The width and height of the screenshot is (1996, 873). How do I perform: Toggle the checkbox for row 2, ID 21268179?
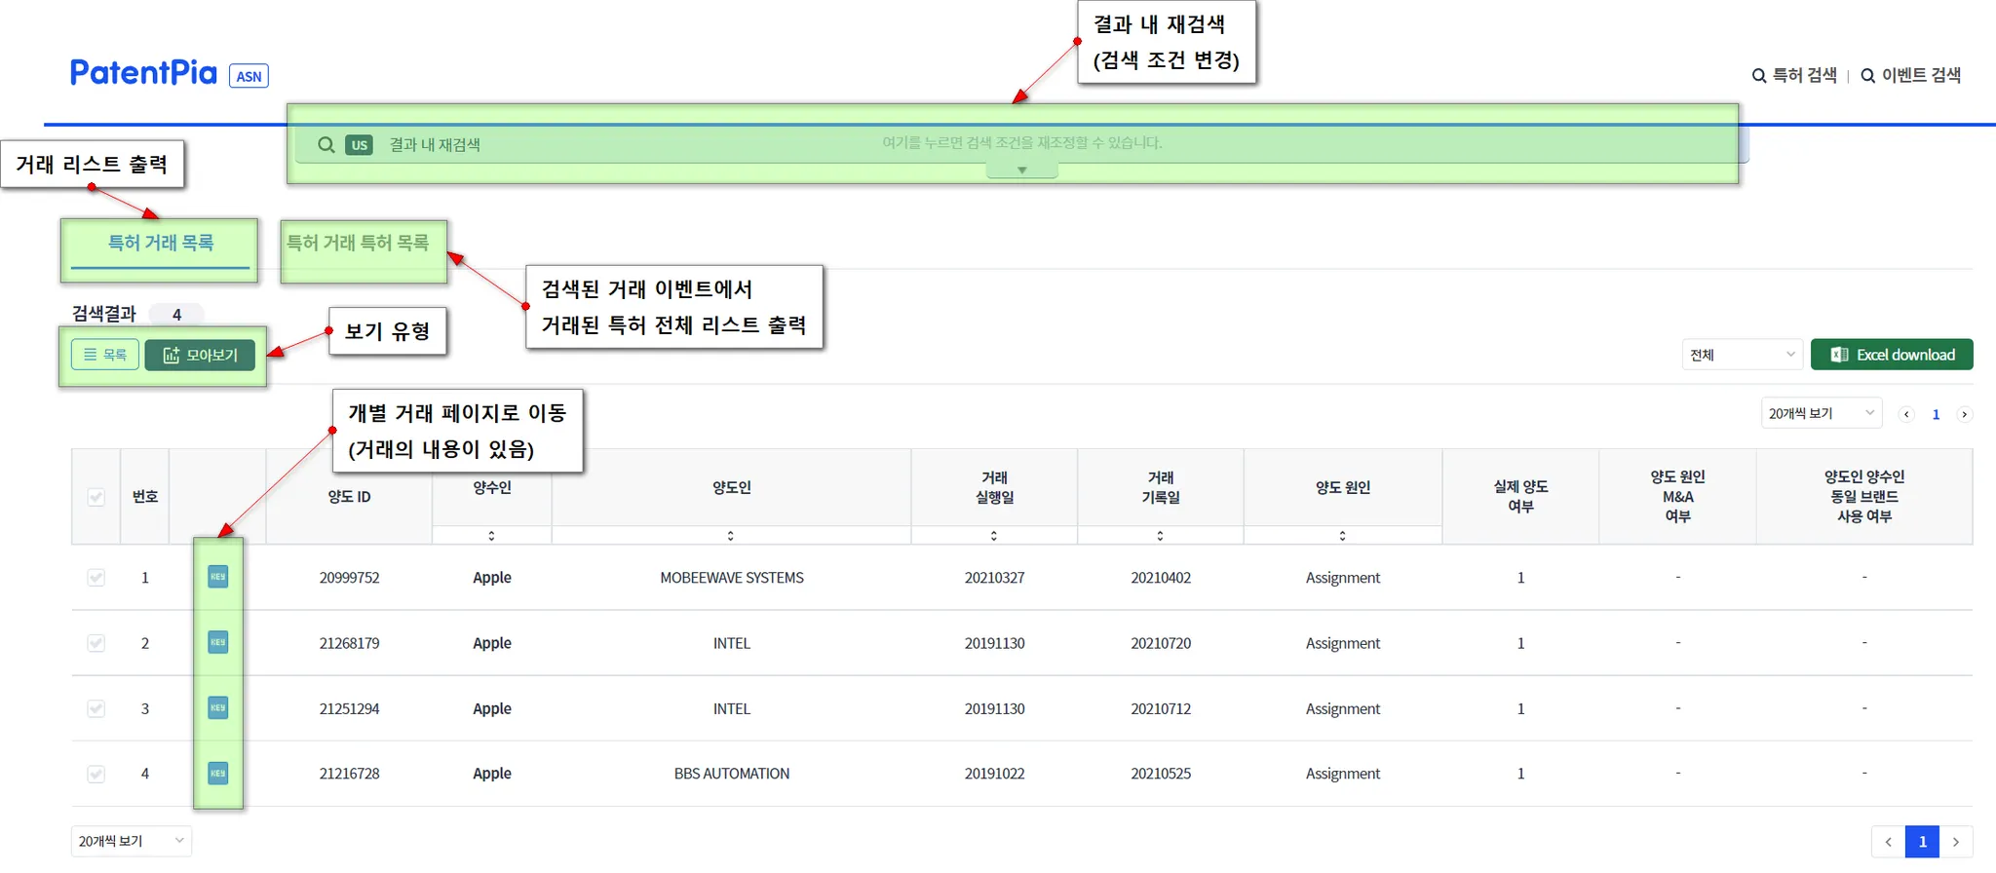(96, 642)
